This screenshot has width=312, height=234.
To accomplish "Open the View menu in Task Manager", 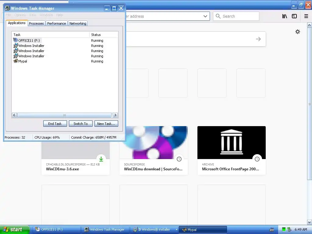I will click(33, 15).
